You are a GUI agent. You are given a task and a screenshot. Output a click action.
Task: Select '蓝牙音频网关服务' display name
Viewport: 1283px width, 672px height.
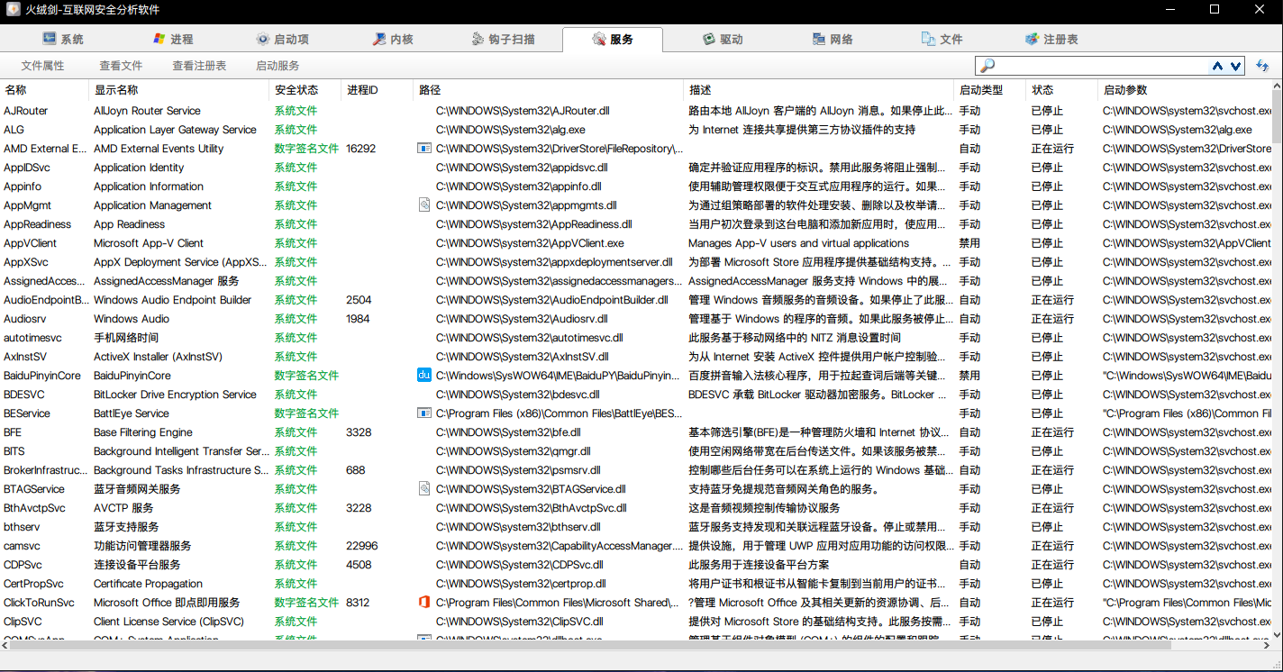tap(137, 489)
